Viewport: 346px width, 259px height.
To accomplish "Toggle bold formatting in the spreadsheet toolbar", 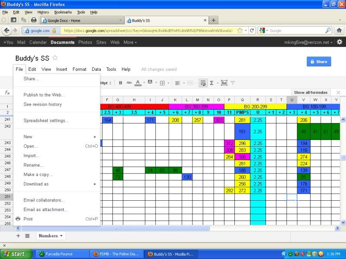I will [121, 83].
